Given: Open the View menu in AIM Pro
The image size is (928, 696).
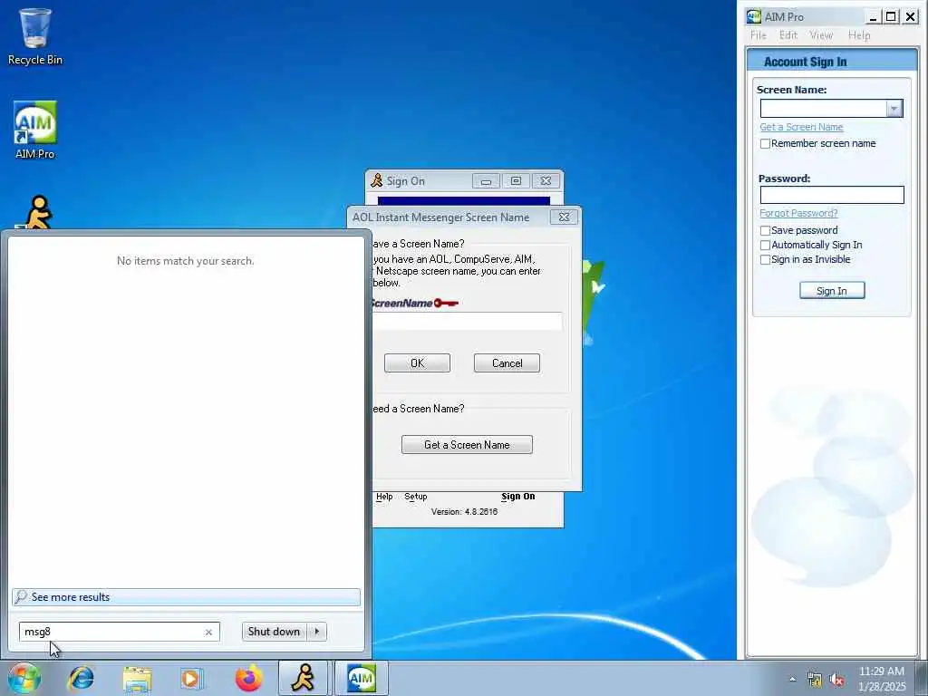Looking at the screenshot, I should coord(821,35).
